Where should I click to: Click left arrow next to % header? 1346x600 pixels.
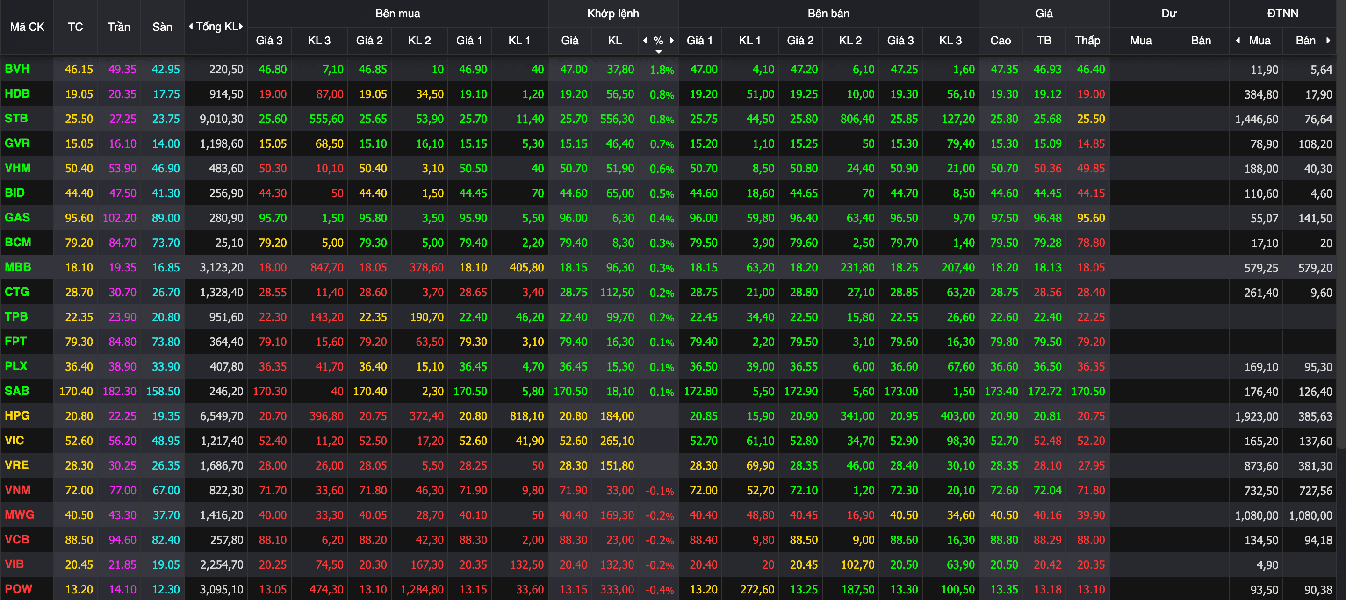point(645,40)
